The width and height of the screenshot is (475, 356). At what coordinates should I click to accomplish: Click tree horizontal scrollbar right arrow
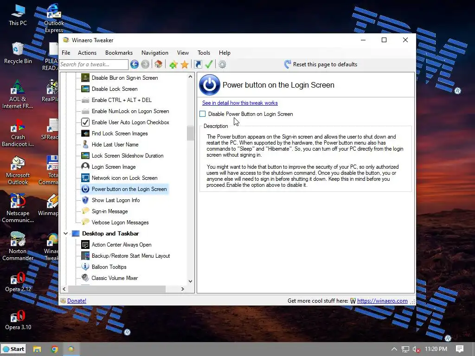tap(182, 289)
